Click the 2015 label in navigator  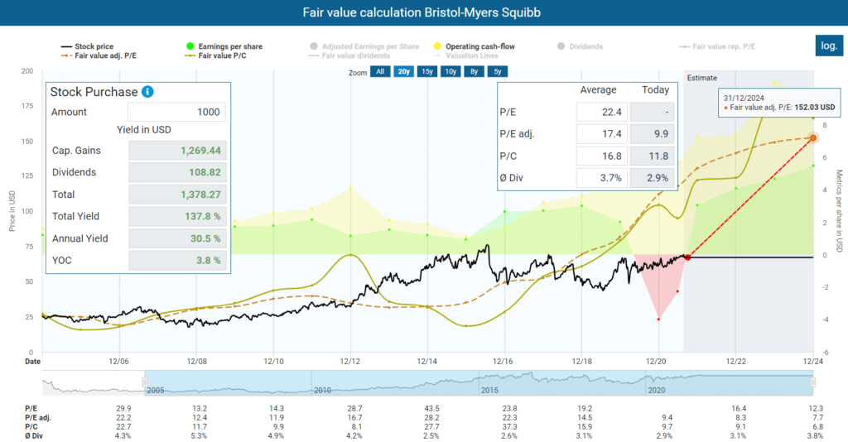tap(489, 390)
